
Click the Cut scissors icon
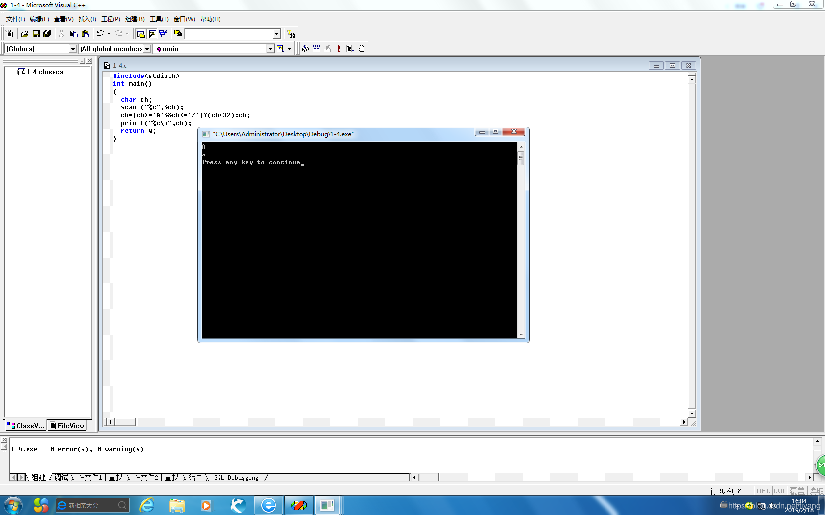coord(62,34)
